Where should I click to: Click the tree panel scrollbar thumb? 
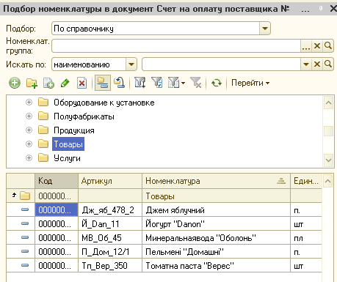[x=328, y=131]
